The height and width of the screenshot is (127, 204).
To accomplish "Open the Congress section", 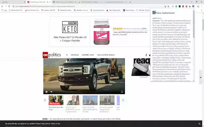I will tap(75, 55).
